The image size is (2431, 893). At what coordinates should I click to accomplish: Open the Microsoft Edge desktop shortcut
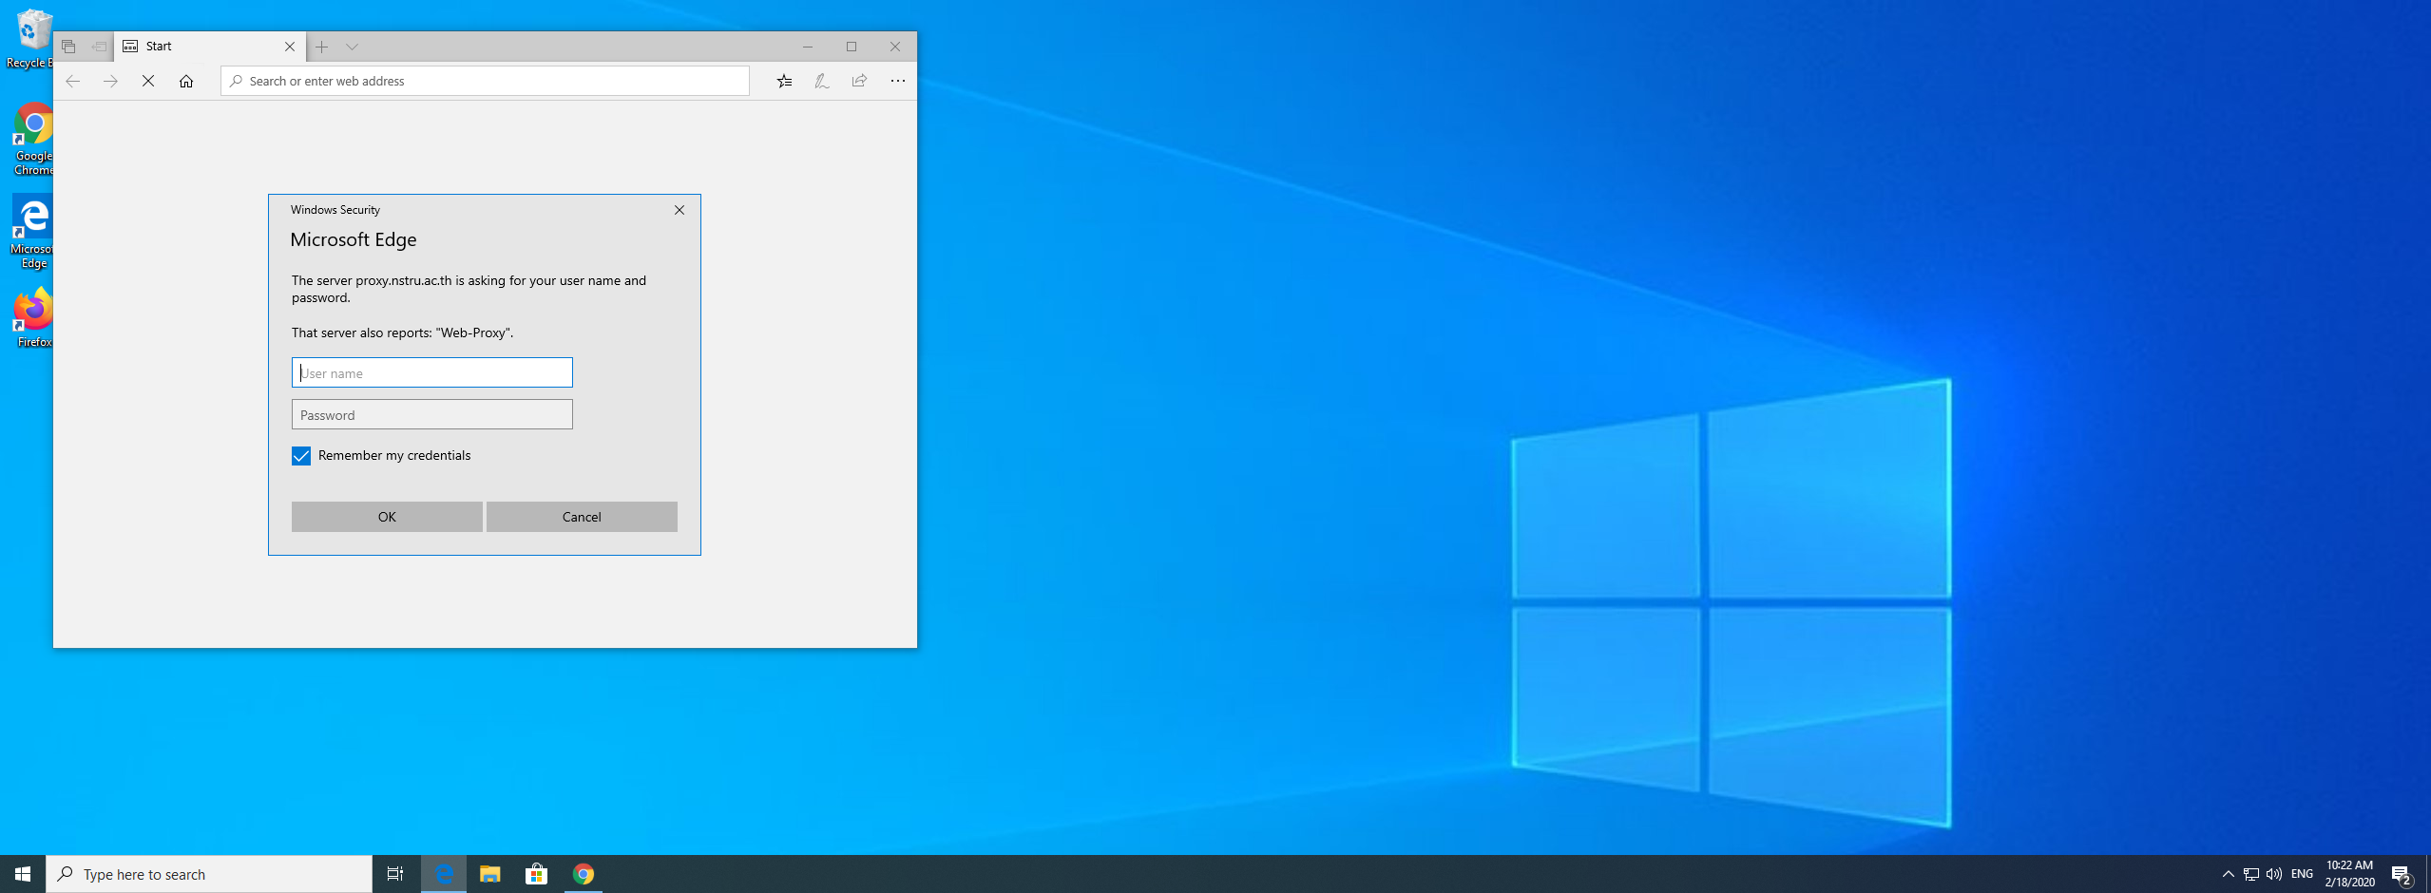pos(32,233)
